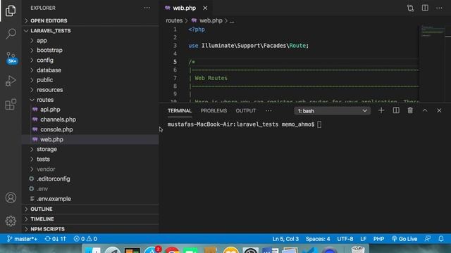Expand the tests folder
451x253 pixels.
click(90, 160)
